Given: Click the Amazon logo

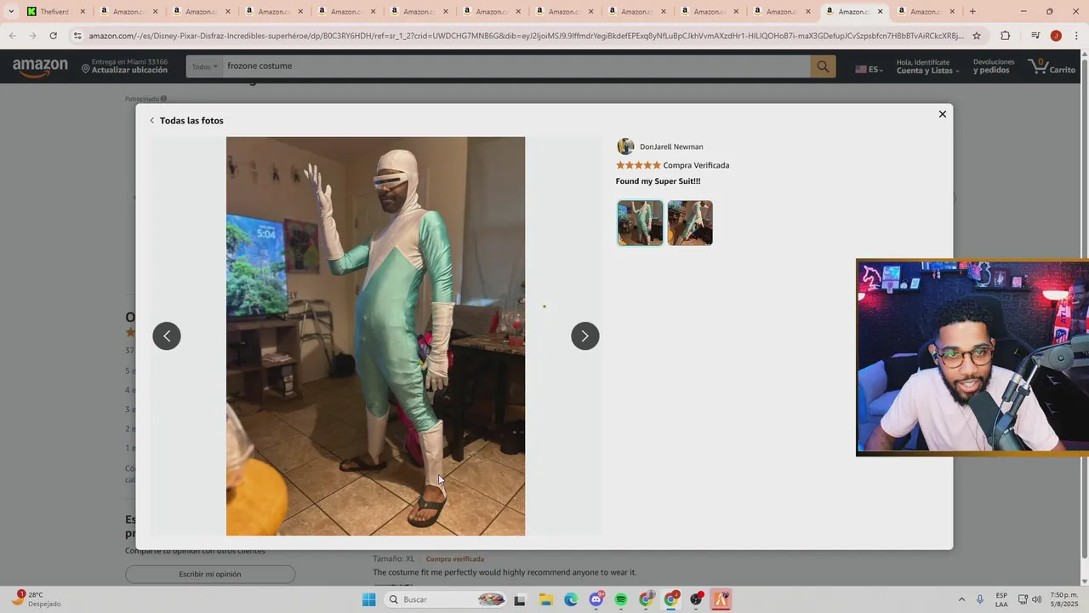Looking at the screenshot, I should click(40, 67).
